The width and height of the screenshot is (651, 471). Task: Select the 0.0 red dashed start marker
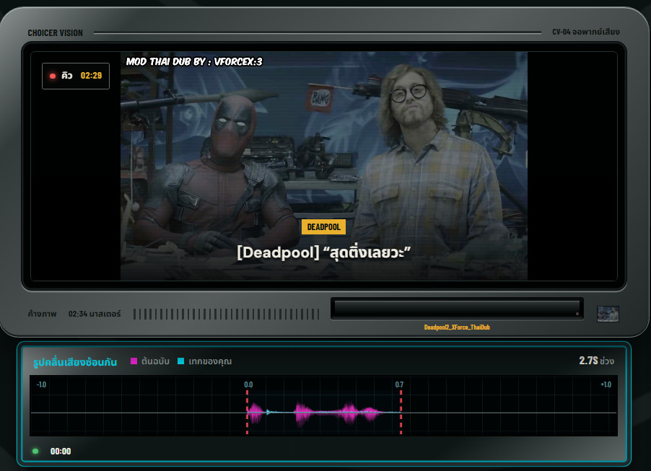click(247, 412)
